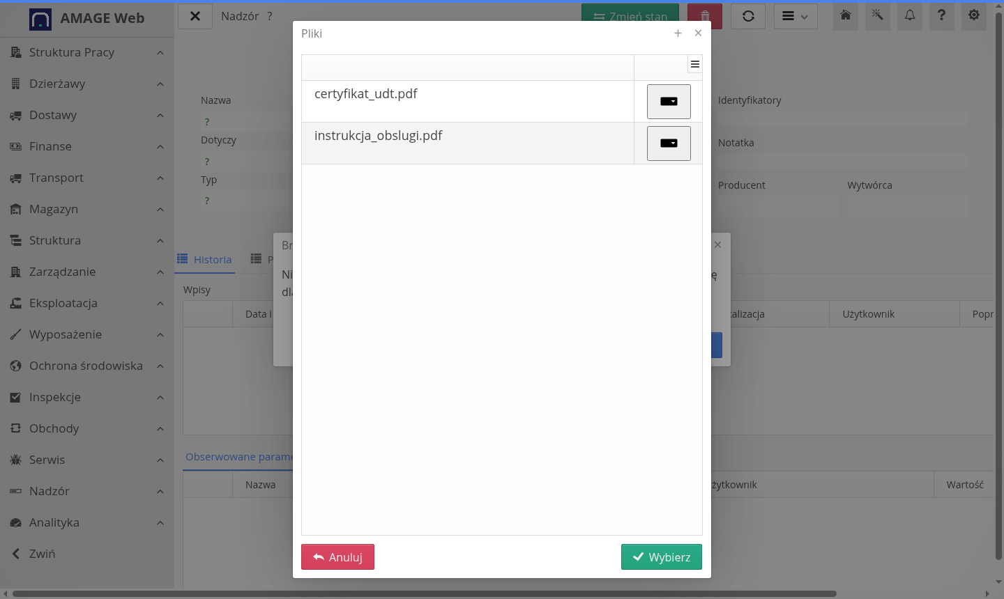Select the instrukcja_obslugi.pdf file row
The width and height of the screenshot is (1004, 599).
502,143
